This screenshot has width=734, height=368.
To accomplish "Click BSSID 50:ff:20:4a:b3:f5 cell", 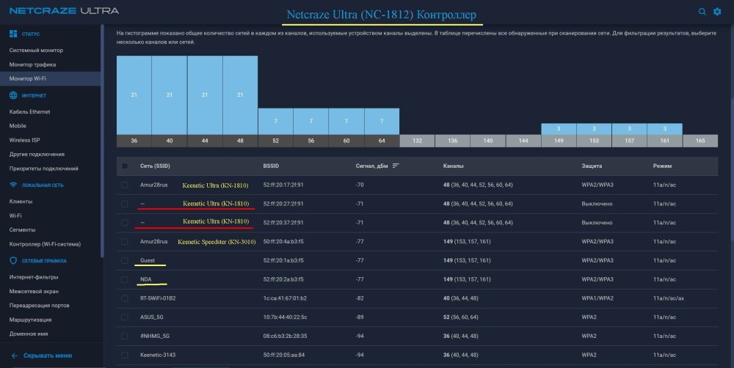I will tap(283, 242).
